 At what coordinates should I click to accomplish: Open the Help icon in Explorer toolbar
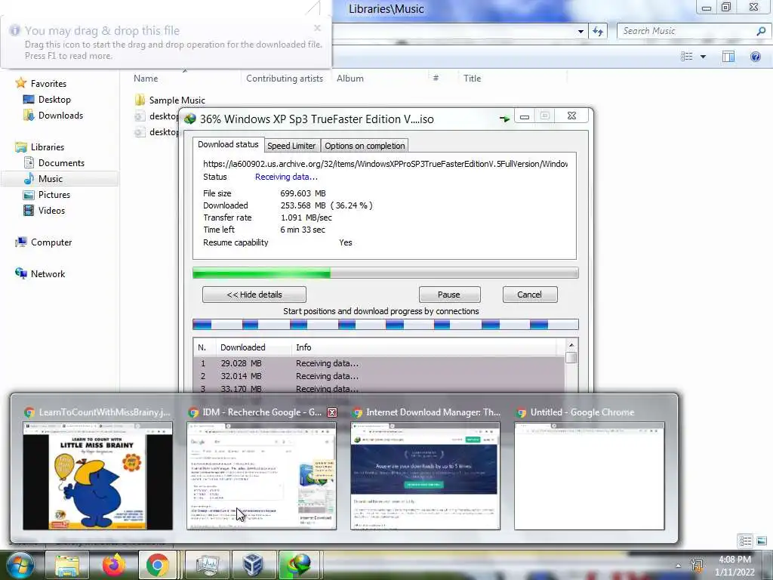tap(755, 57)
